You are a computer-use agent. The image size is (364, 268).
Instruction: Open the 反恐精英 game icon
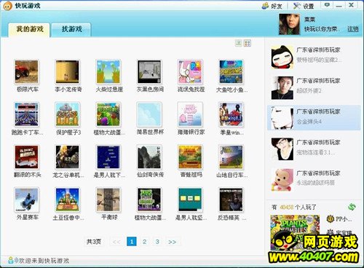click(231, 200)
